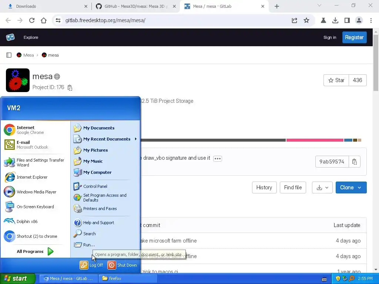Click the Windows start button
379x284 pixels.
17,278
